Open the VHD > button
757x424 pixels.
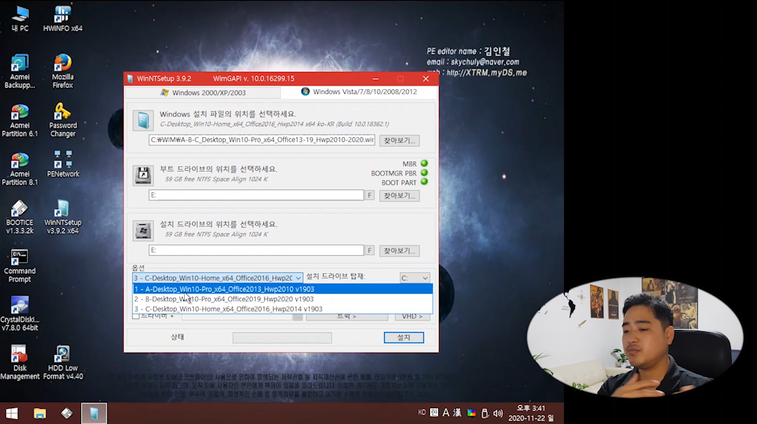[x=412, y=316]
